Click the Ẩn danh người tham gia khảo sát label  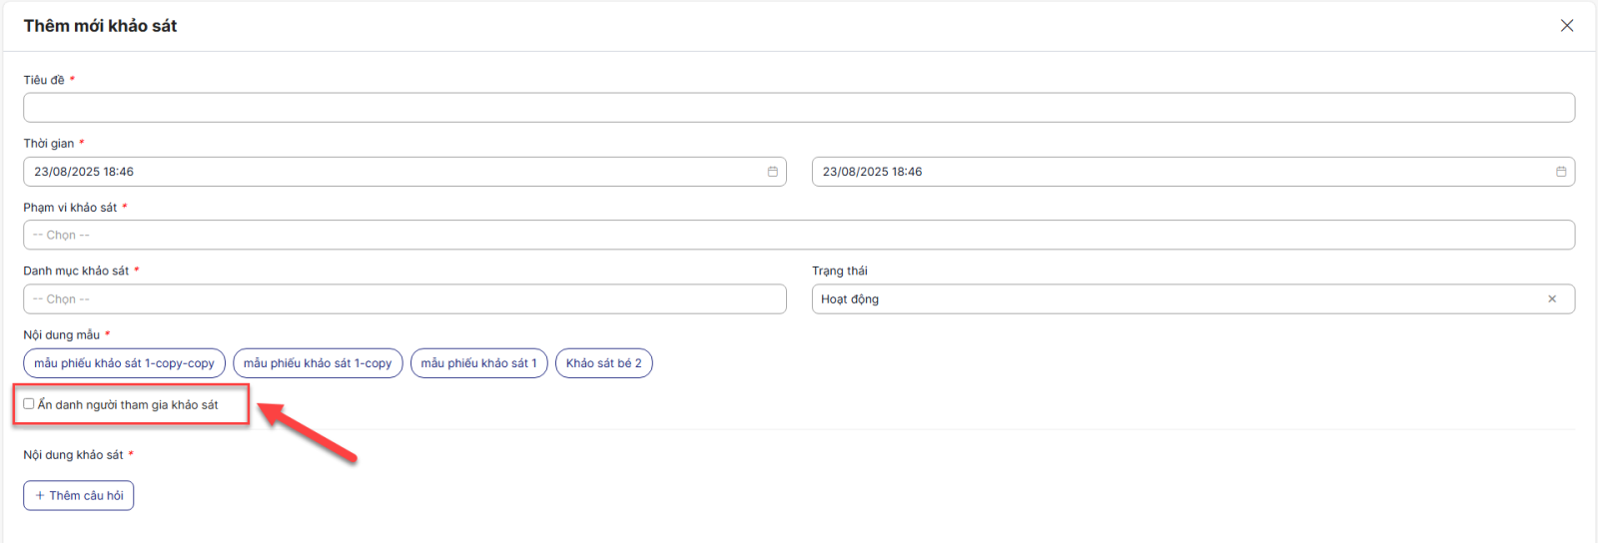pyautogui.click(x=128, y=405)
